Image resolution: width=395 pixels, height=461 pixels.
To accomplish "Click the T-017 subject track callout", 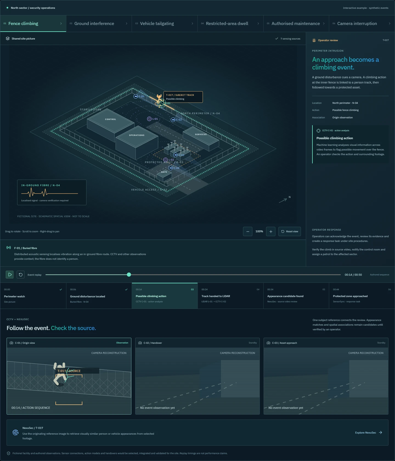I will pos(183,97).
